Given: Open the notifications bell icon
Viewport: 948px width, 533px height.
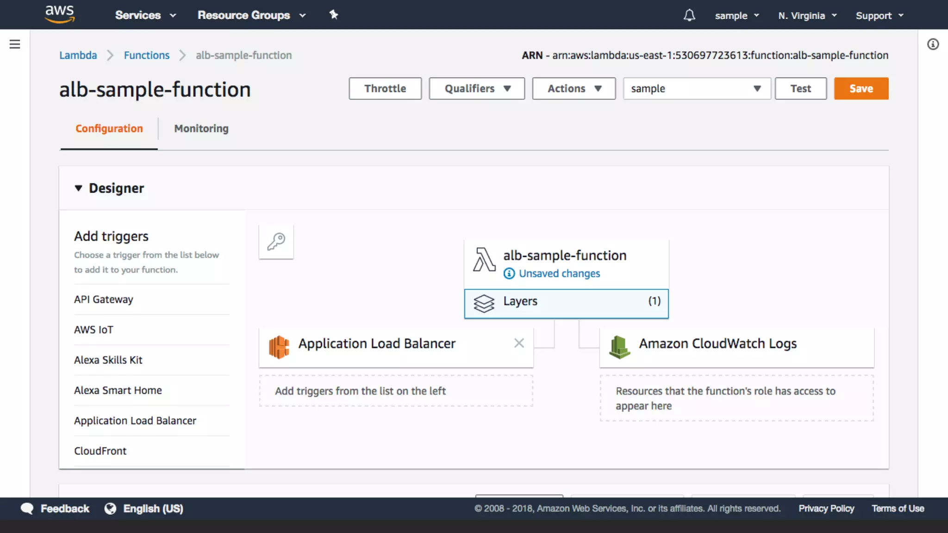Looking at the screenshot, I should pos(689,15).
